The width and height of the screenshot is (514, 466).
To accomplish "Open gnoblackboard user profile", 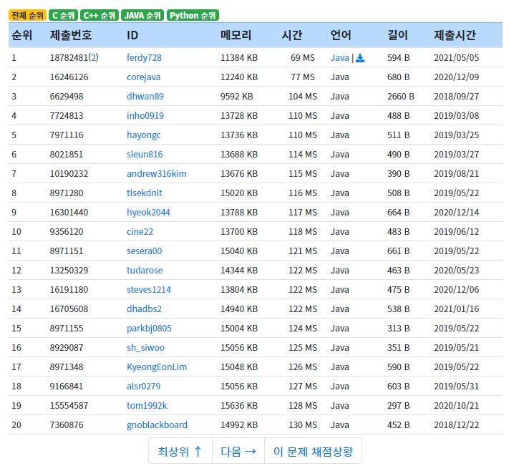I will 157,425.
